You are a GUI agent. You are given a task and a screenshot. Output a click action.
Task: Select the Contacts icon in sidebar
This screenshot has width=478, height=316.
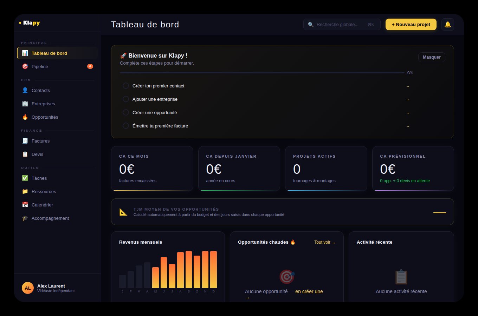(25, 90)
